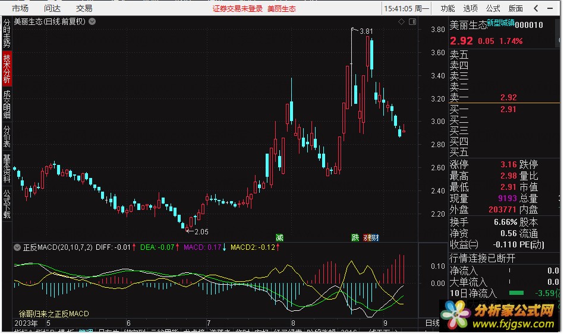Toggle the side panel layout icon
Image resolution: width=564 pixels, height=334 pixels.
pos(412,21)
